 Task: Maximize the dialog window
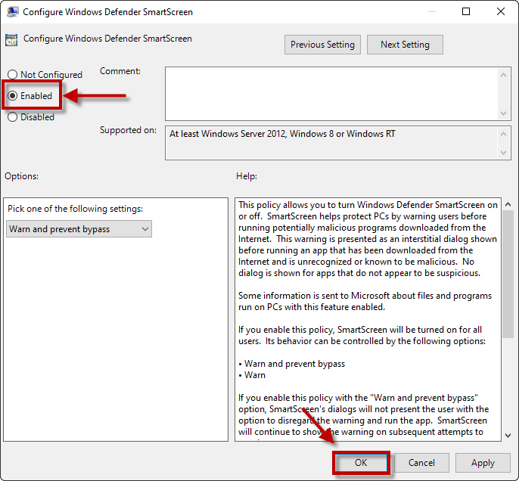(x=466, y=11)
